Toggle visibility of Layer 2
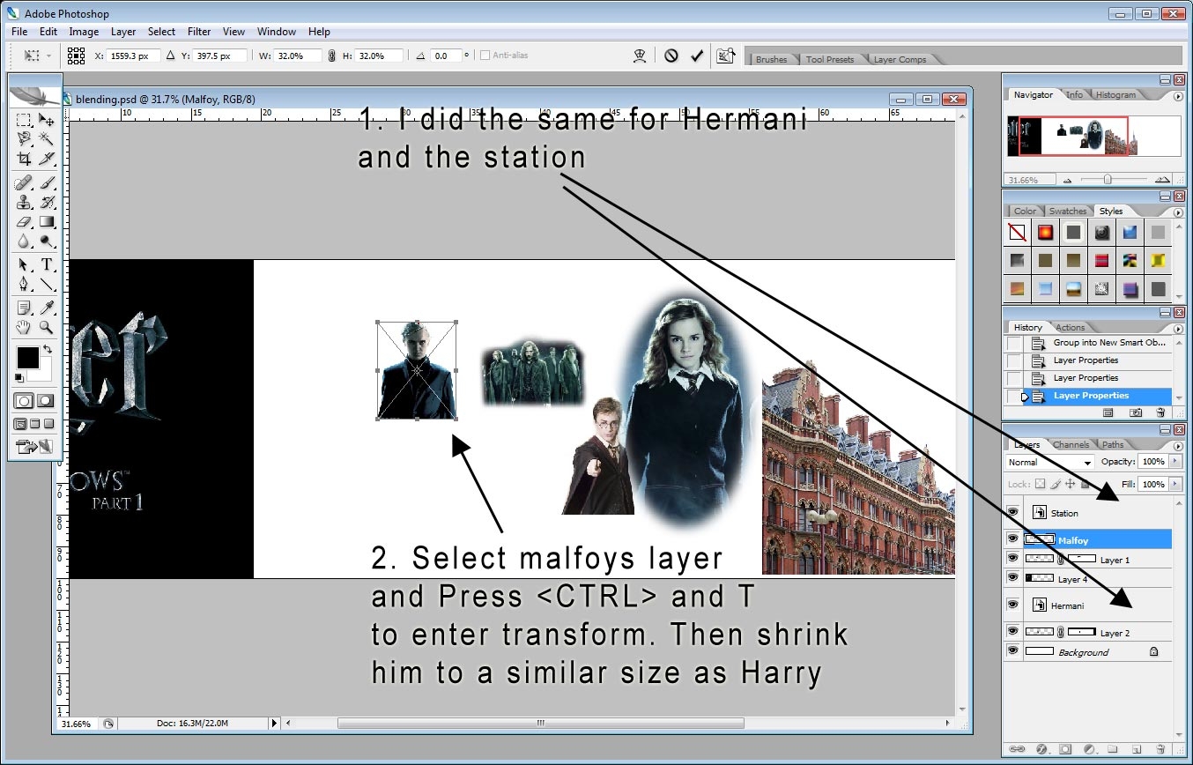The height and width of the screenshot is (765, 1193). pyautogui.click(x=1012, y=633)
